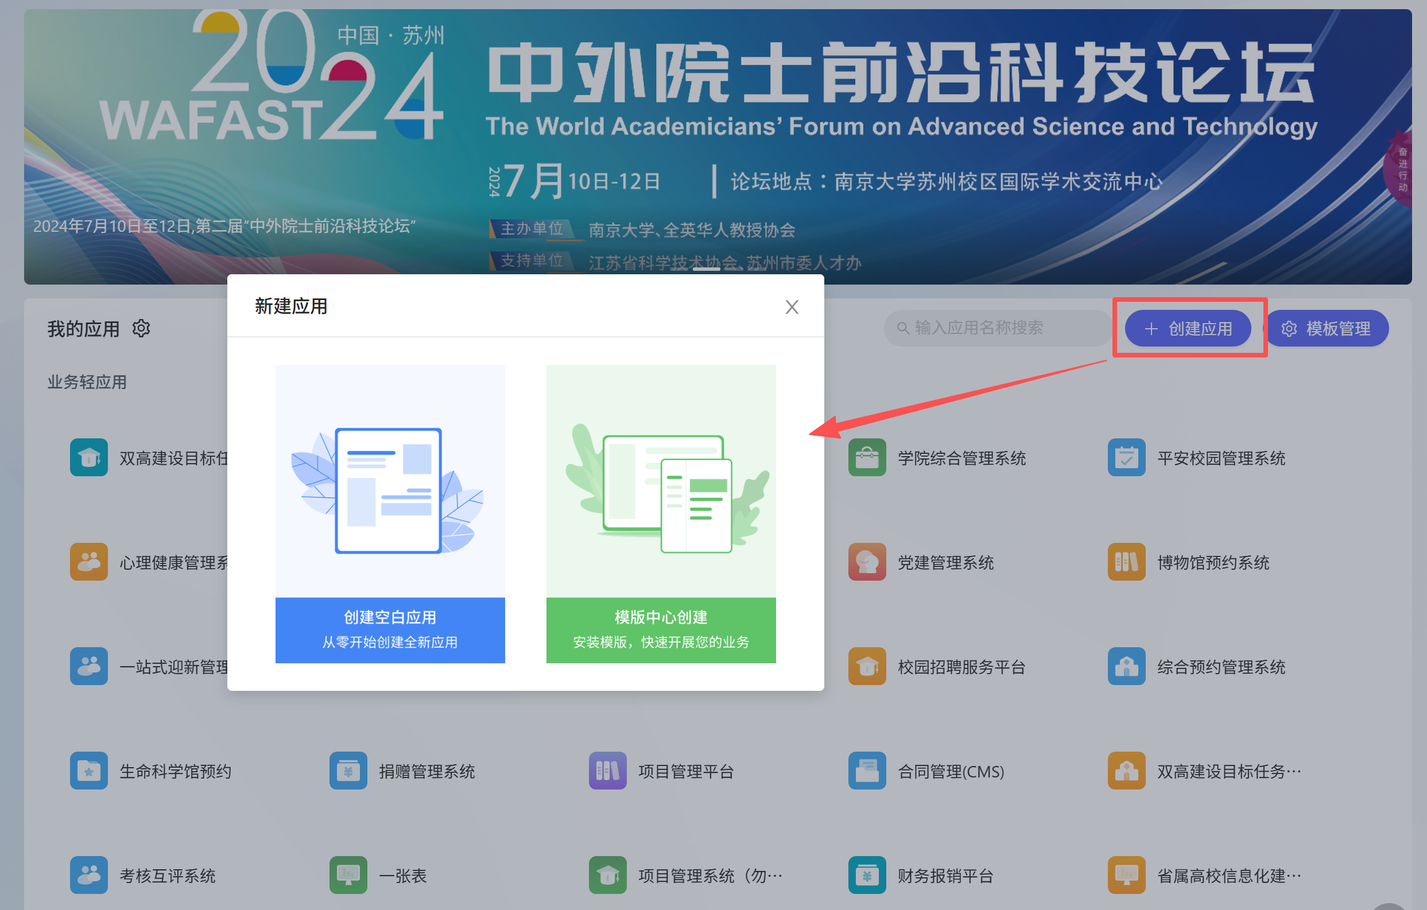Open 双高建设目标任务… app icon in fourth row
The width and height of the screenshot is (1427, 910).
point(1127,771)
